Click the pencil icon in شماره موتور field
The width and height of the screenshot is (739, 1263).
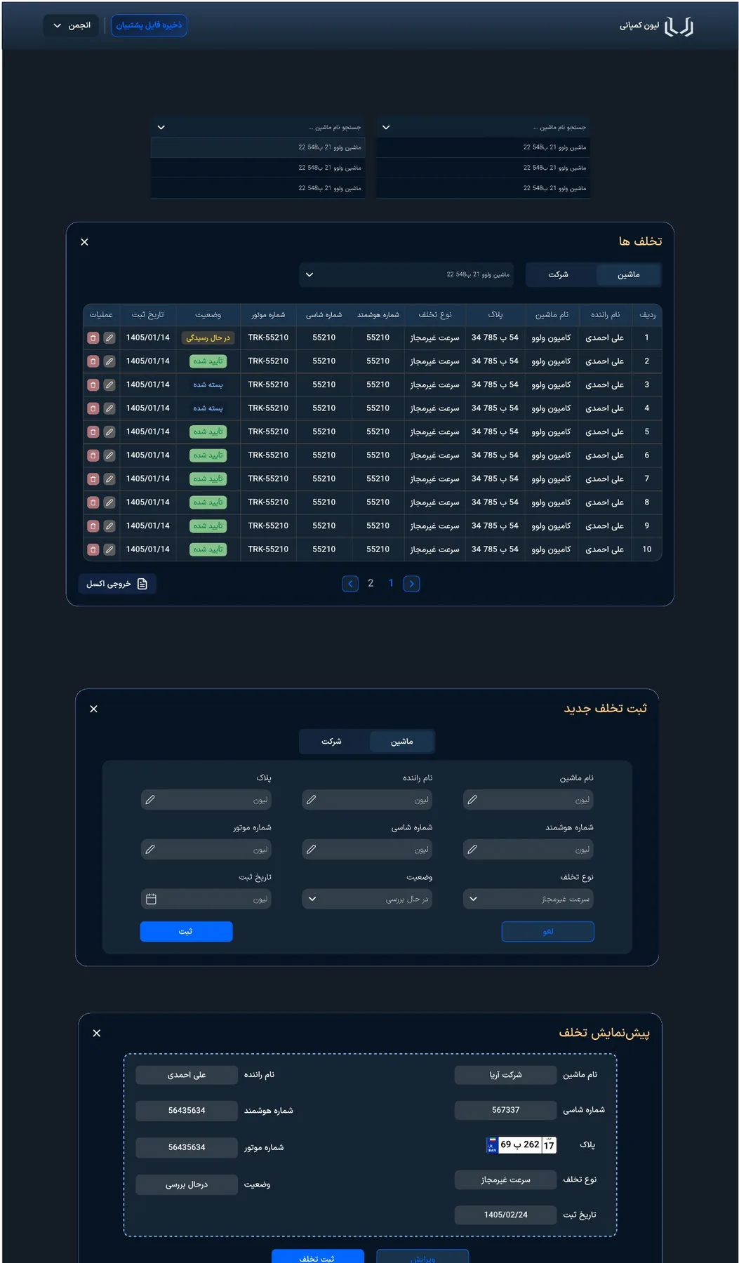[x=150, y=850]
